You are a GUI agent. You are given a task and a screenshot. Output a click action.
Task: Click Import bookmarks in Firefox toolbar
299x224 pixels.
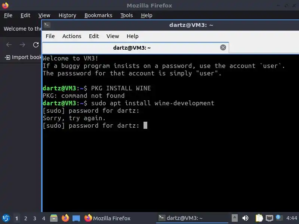pos(23,57)
